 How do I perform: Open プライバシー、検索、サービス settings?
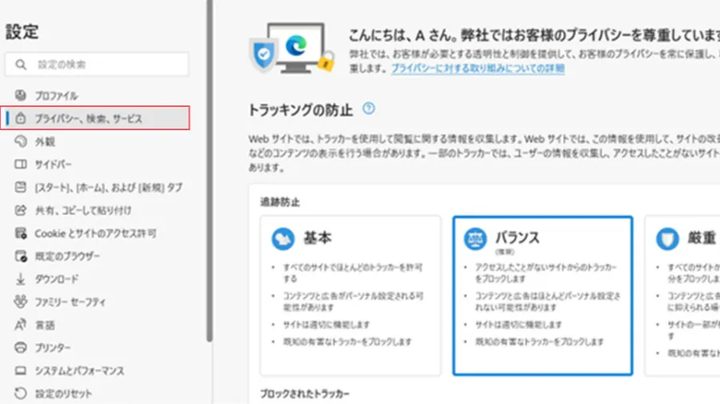coord(95,118)
